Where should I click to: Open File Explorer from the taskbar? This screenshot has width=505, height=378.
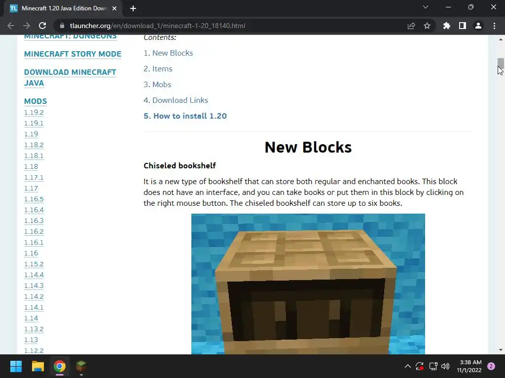pyautogui.click(x=37, y=366)
